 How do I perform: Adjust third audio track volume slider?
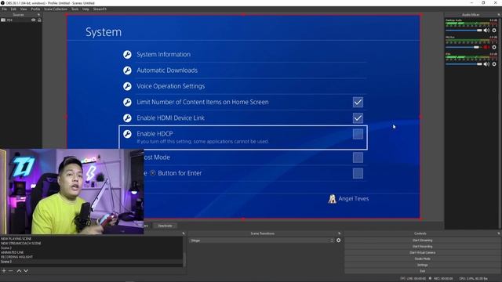464,64
